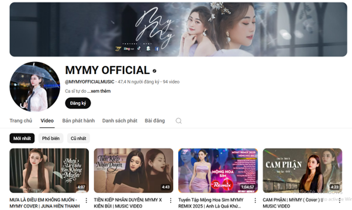Select the Phổ biến filter chip
This screenshot has height=210, width=352.
(51, 138)
